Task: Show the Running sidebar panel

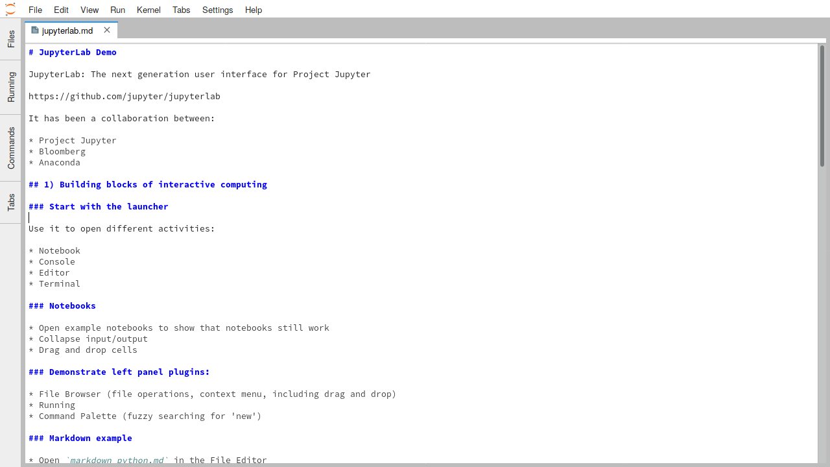Action: click(11, 87)
